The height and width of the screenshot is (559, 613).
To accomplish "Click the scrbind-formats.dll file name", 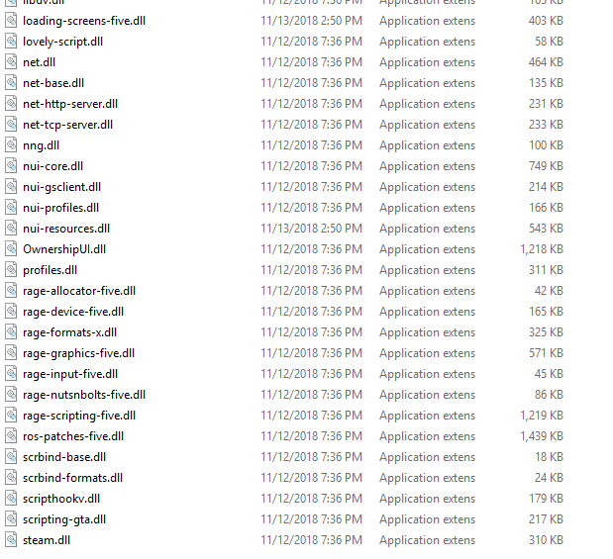I will coord(72,478).
